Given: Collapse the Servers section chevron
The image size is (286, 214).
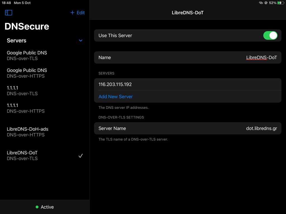Looking at the screenshot, I should 80,41.
